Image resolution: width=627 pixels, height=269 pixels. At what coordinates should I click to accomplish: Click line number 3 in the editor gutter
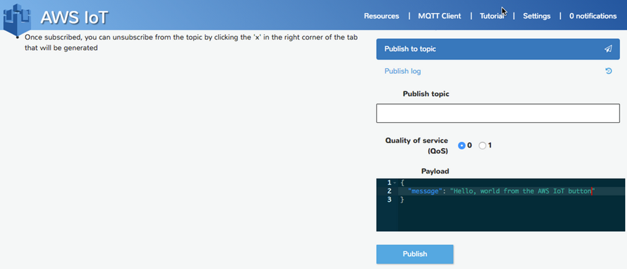[389, 200]
